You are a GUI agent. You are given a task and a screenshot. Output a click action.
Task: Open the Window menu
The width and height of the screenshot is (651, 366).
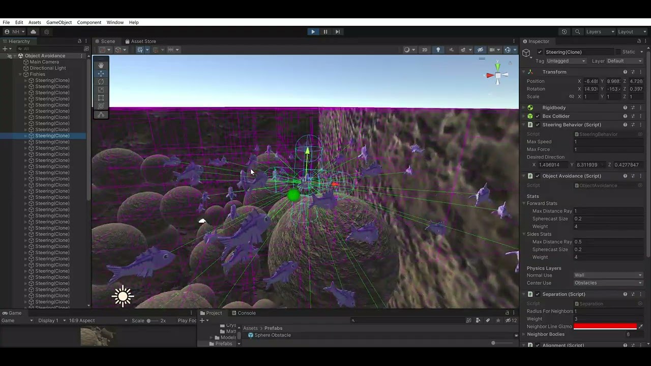[115, 22]
